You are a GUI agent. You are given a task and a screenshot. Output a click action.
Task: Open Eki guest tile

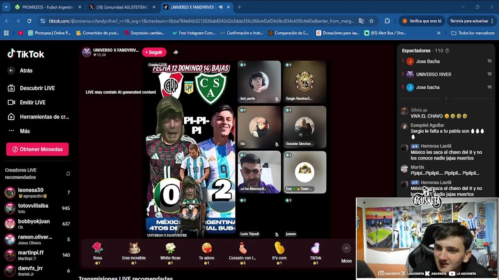(x=259, y=127)
